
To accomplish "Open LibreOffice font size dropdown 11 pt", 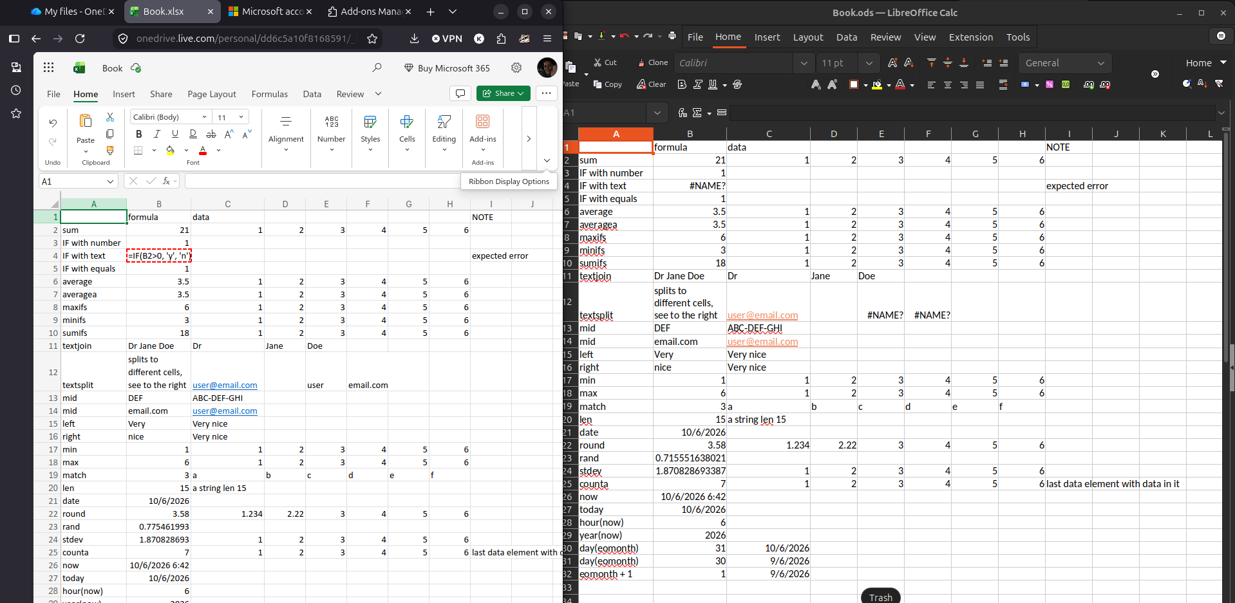I will [869, 62].
